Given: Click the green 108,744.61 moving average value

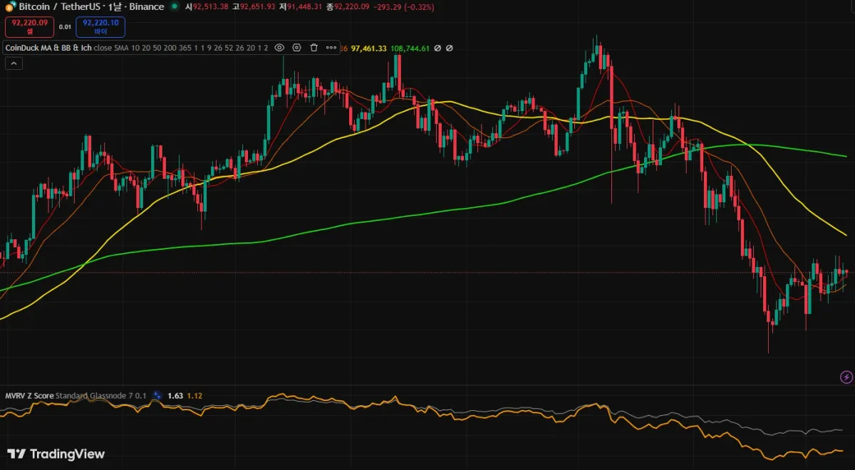Looking at the screenshot, I should point(410,48).
